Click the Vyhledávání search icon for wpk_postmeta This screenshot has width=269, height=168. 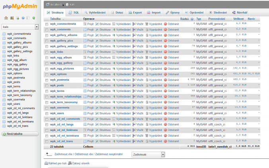tap(114, 80)
